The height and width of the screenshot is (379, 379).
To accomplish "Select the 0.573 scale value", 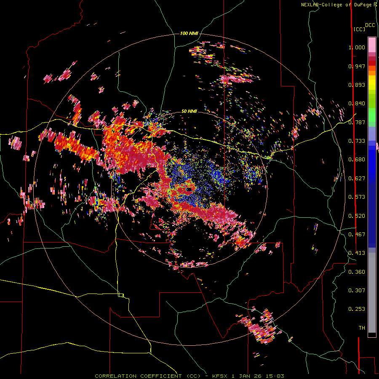I will pyautogui.click(x=357, y=197).
